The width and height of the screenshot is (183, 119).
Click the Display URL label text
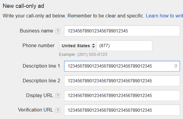click(x=39, y=95)
